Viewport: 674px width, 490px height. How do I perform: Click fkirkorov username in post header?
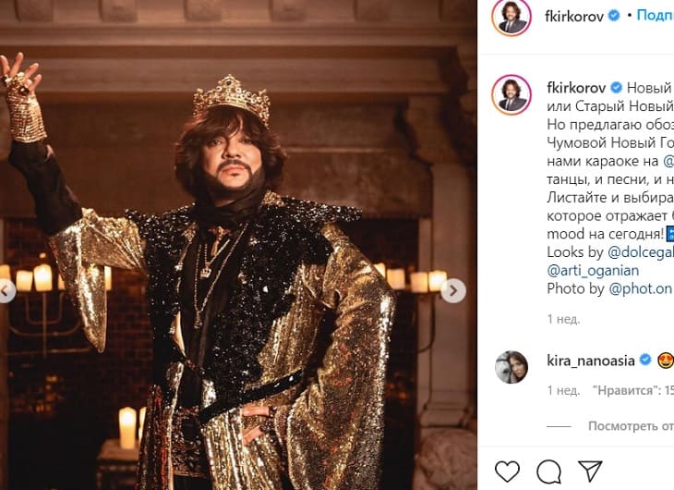pos(572,16)
